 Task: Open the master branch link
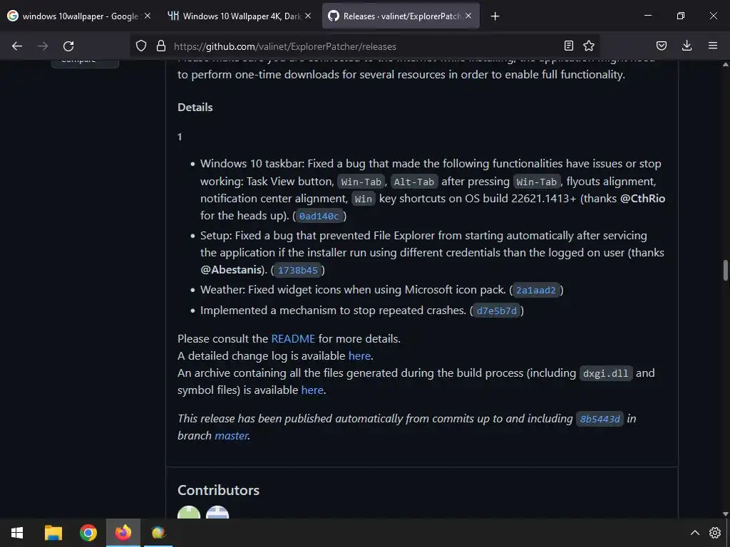click(x=231, y=436)
